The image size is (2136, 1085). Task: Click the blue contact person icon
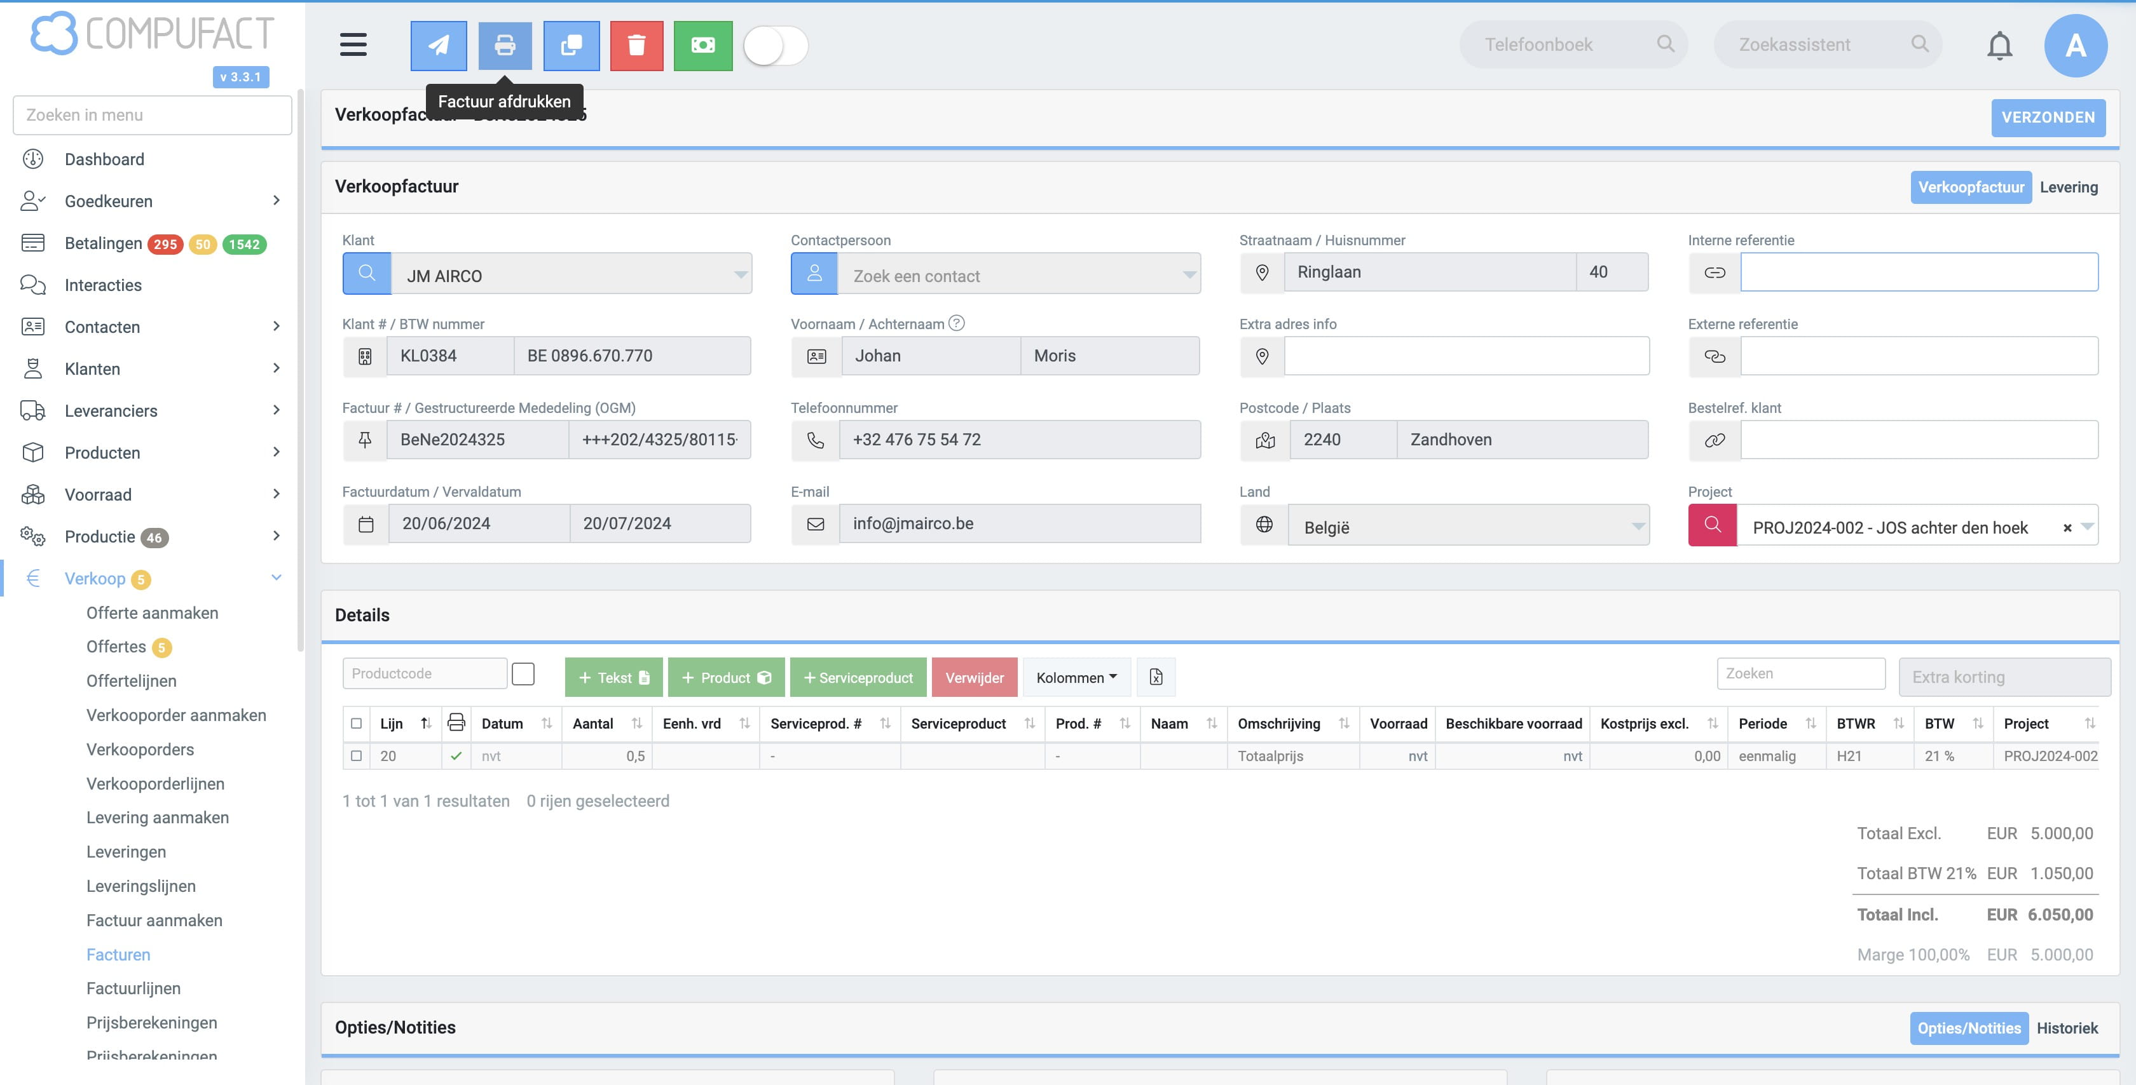pos(814,274)
